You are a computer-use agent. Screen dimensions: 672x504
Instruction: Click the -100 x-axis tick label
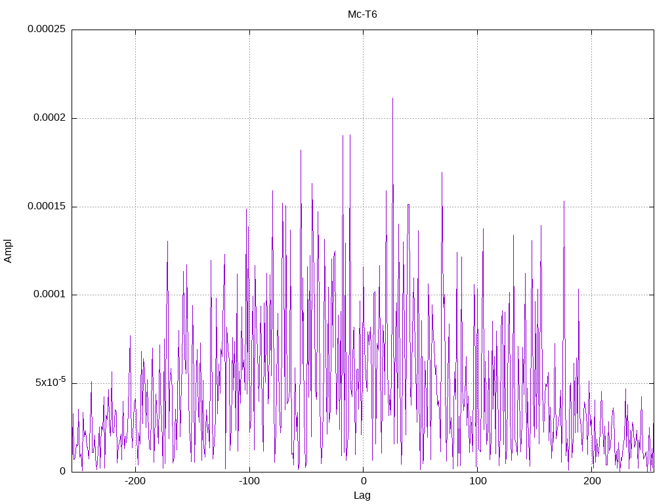[x=249, y=481]
